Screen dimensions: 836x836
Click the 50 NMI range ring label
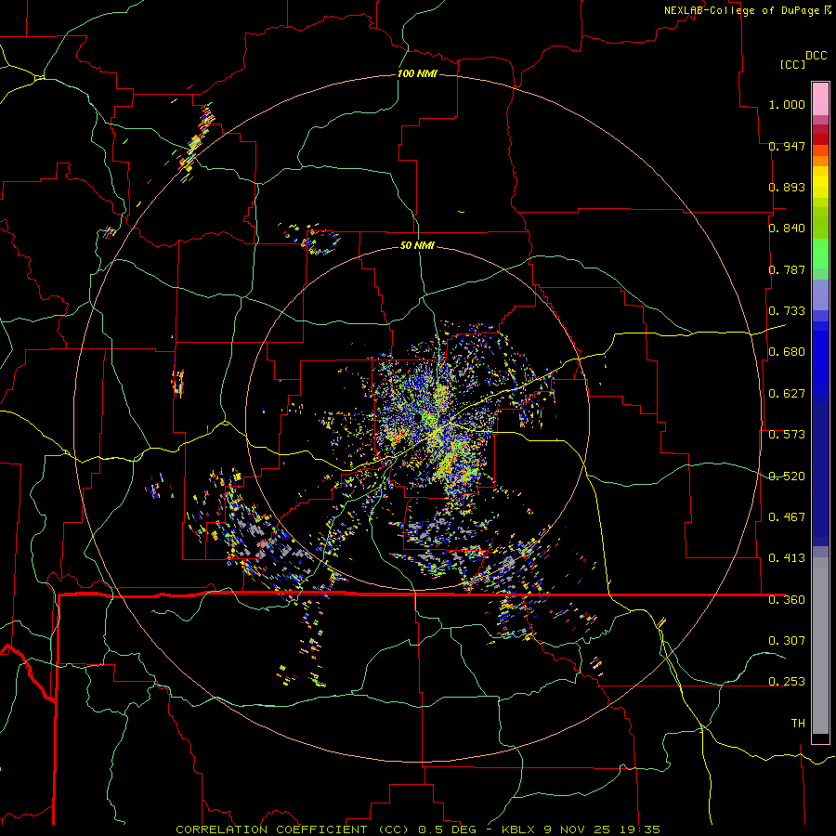coord(417,245)
